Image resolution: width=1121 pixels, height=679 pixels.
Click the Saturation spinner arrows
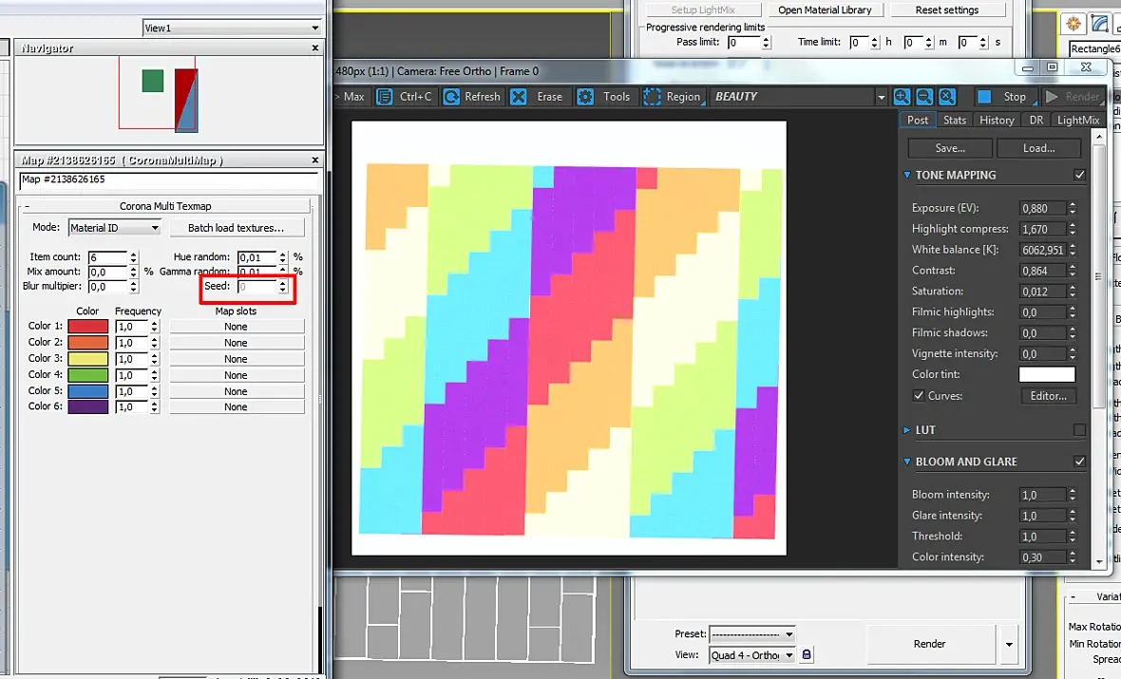click(x=1072, y=291)
